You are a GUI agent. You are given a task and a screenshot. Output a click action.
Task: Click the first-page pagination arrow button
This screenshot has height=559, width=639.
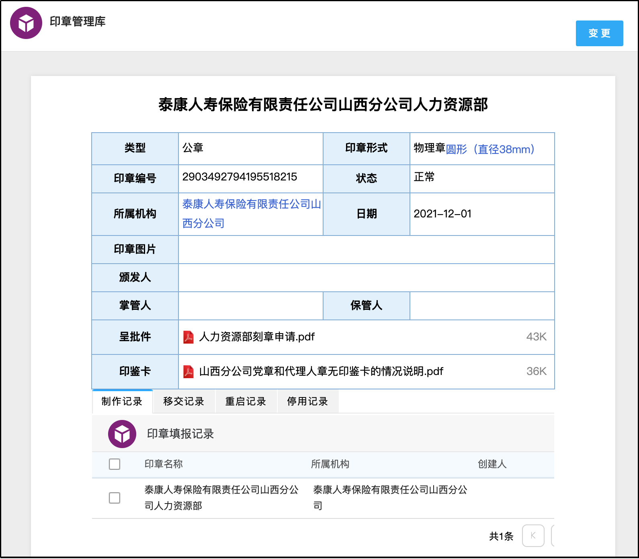(x=533, y=536)
